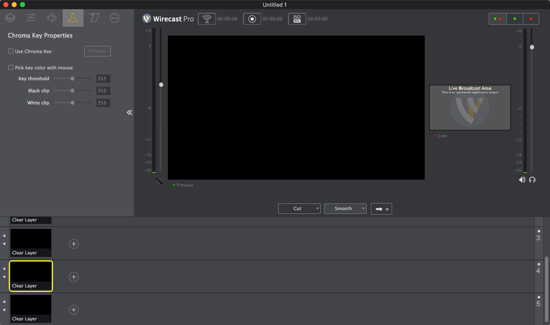550x325 pixels.
Task: Click the Defaults button
Action: pyautogui.click(x=97, y=51)
